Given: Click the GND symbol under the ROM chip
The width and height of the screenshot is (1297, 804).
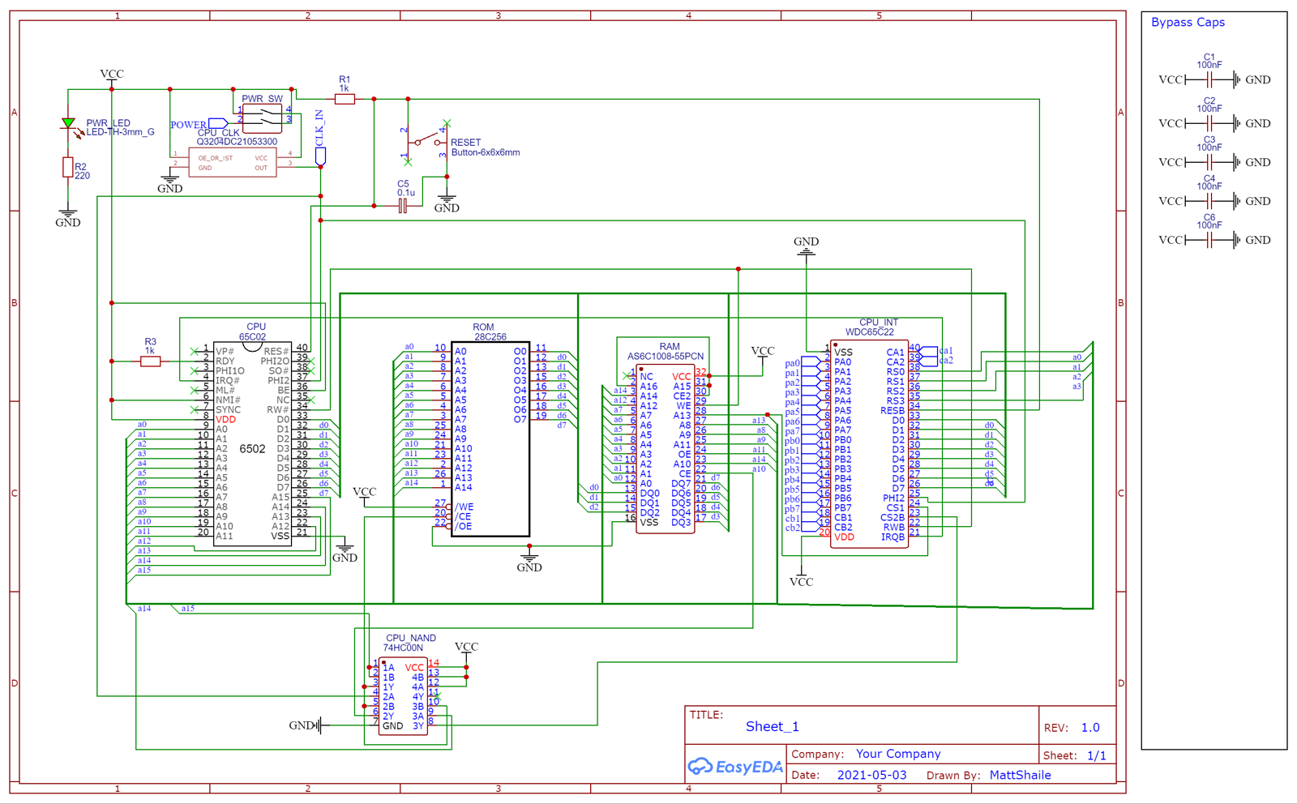Looking at the screenshot, I should 529,562.
